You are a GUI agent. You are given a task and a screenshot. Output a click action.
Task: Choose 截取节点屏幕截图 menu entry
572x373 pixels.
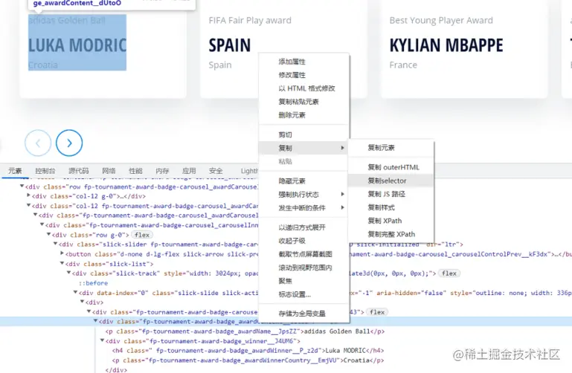304,254
